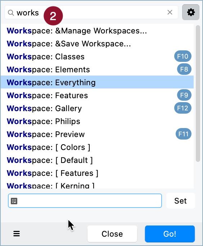Open the gear settings button

coord(191,12)
